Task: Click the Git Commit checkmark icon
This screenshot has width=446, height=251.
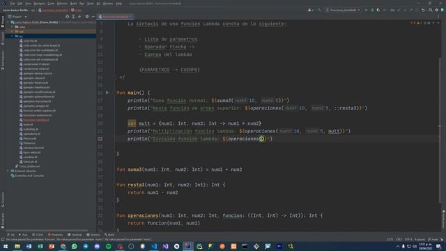Action: click(405, 10)
